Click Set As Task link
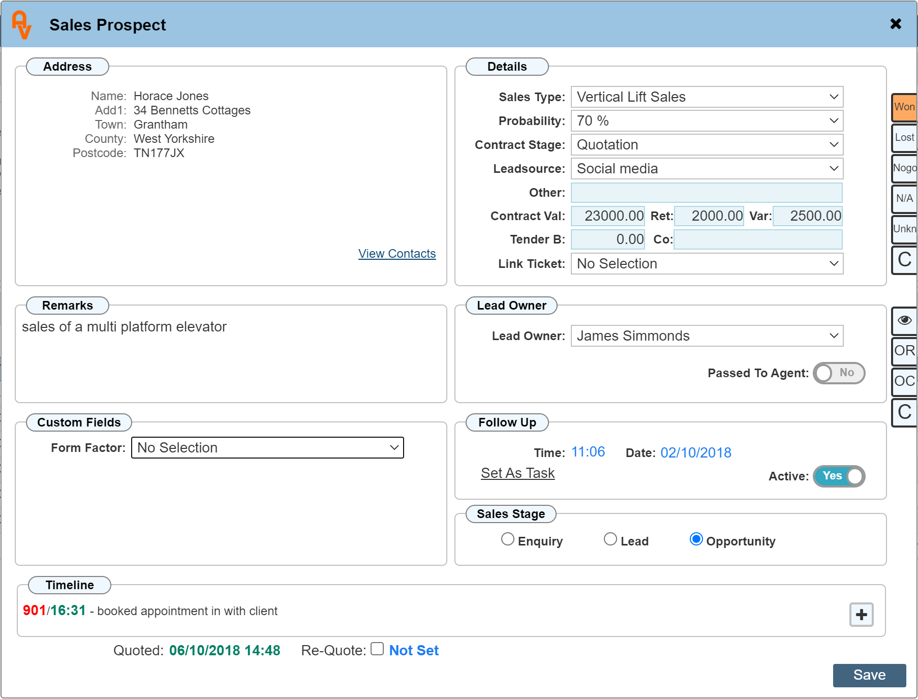 [x=517, y=473]
